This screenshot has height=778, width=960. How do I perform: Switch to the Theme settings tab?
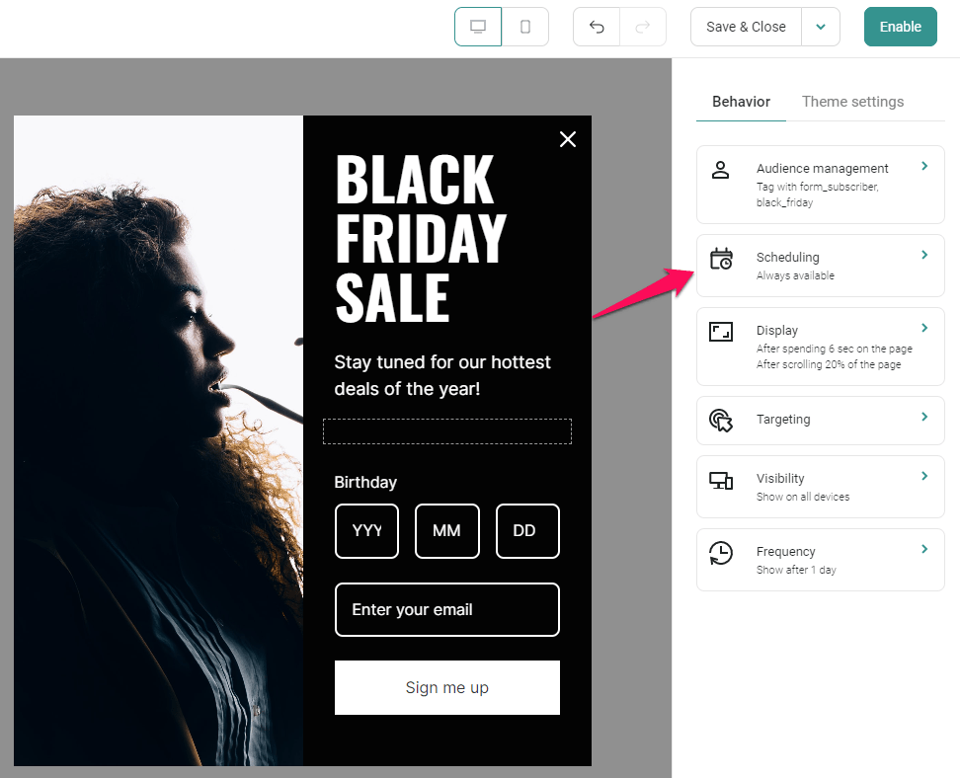[853, 102]
